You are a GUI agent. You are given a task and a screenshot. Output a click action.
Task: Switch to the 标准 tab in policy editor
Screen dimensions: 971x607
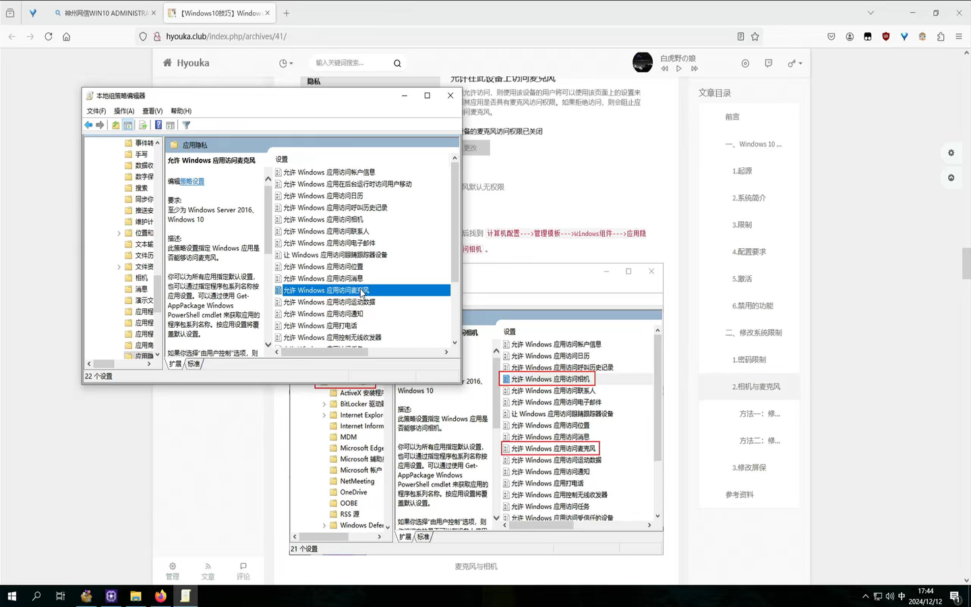coord(194,364)
